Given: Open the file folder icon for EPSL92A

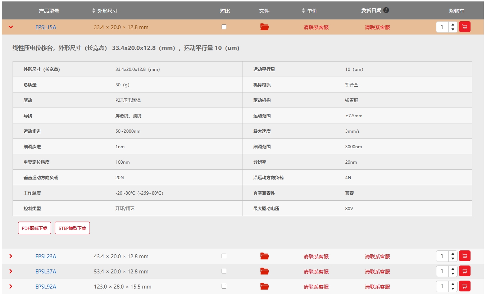Looking at the screenshot, I should coord(264,286).
